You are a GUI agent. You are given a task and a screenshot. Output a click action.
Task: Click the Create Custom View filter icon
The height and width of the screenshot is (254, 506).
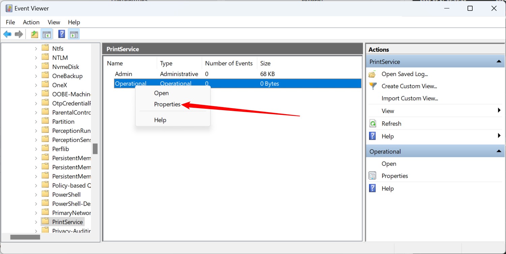coord(372,86)
